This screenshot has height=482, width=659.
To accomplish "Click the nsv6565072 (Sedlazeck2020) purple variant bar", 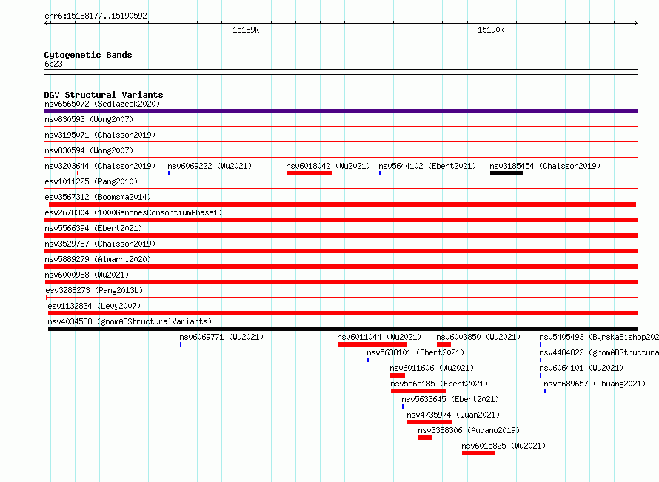I will coord(341,111).
